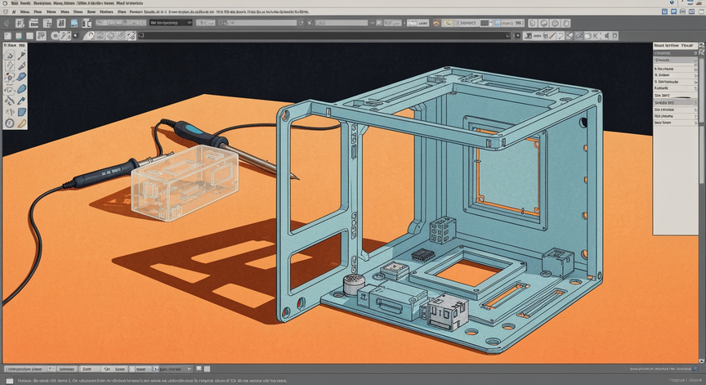Viewport: 706px width, 385px height.
Task: Click the stepper beside the dark gray swatch
Action: pos(491,23)
